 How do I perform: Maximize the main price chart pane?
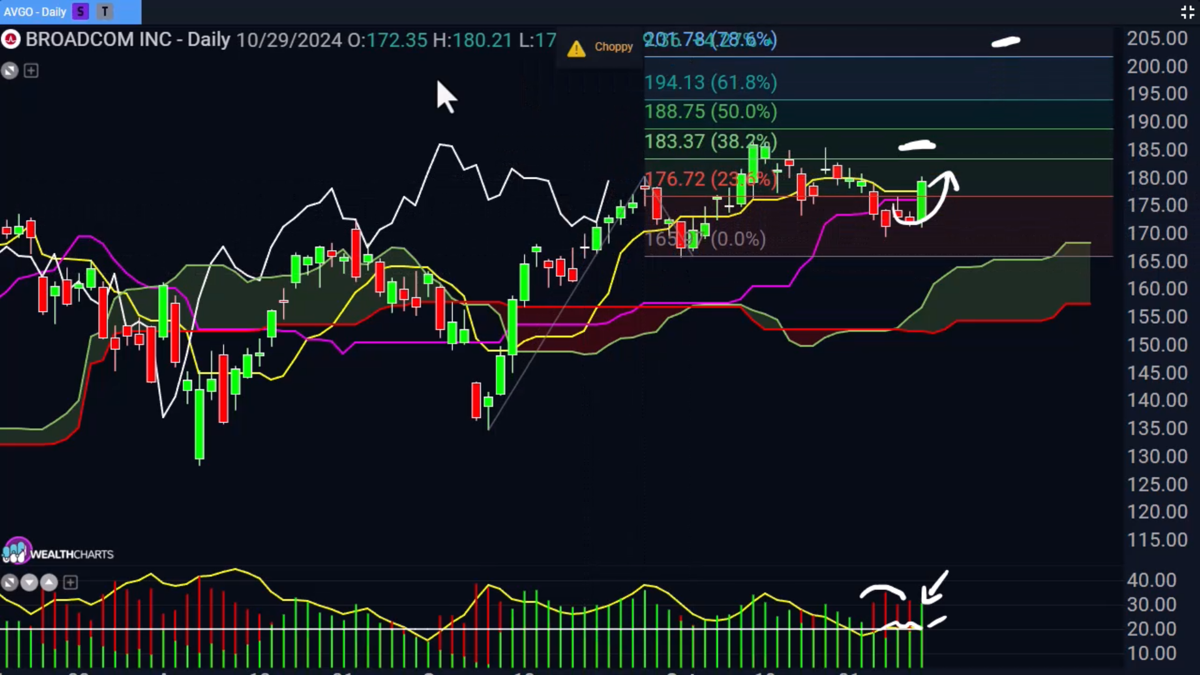[x=9, y=71]
